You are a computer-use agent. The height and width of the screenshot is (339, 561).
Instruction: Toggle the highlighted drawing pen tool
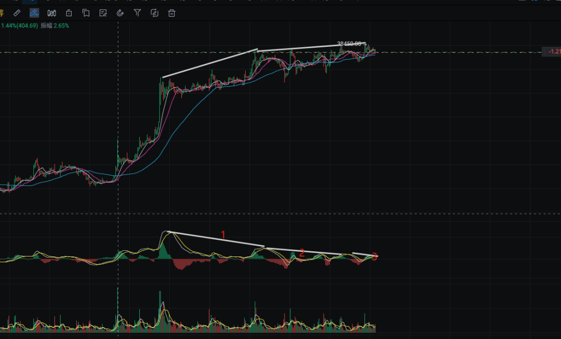click(x=34, y=13)
